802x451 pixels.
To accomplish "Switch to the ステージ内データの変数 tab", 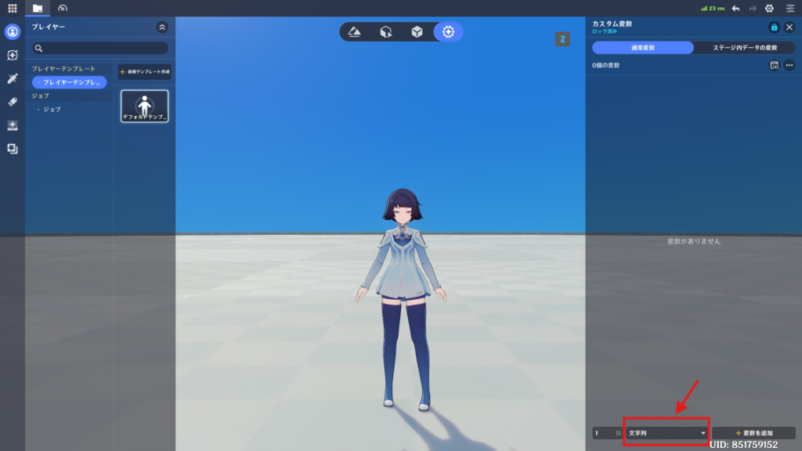I will [x=745, y=48].
